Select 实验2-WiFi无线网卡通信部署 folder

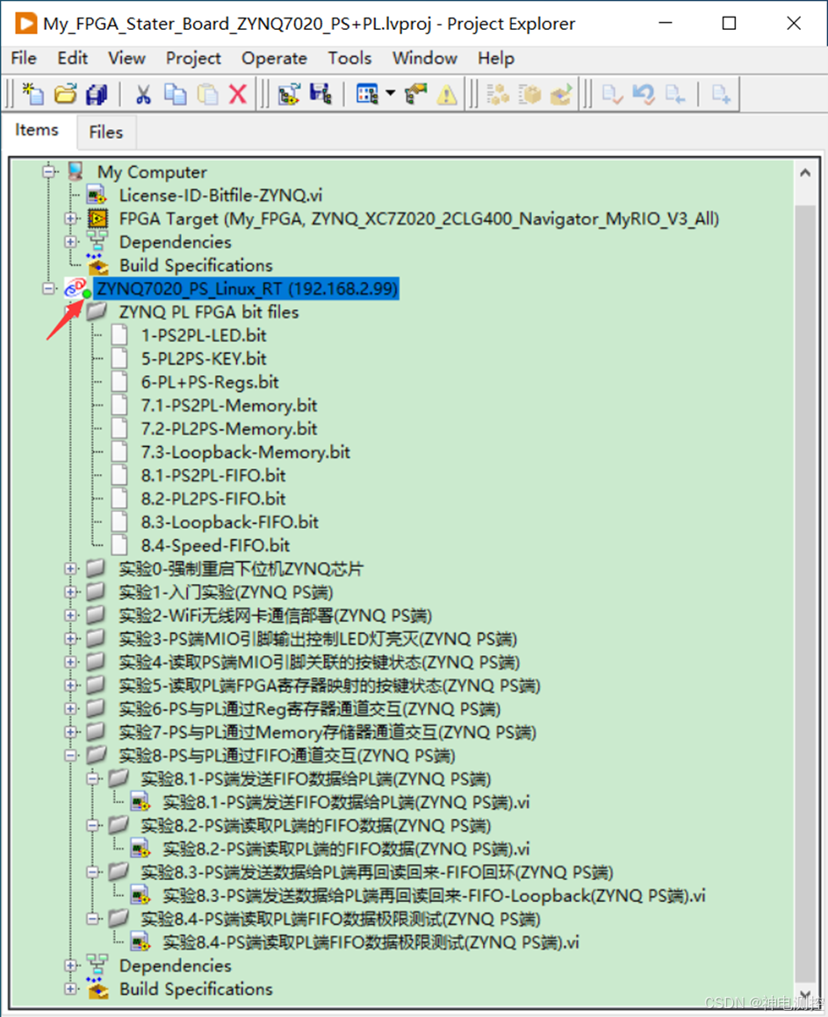point(275,616)
